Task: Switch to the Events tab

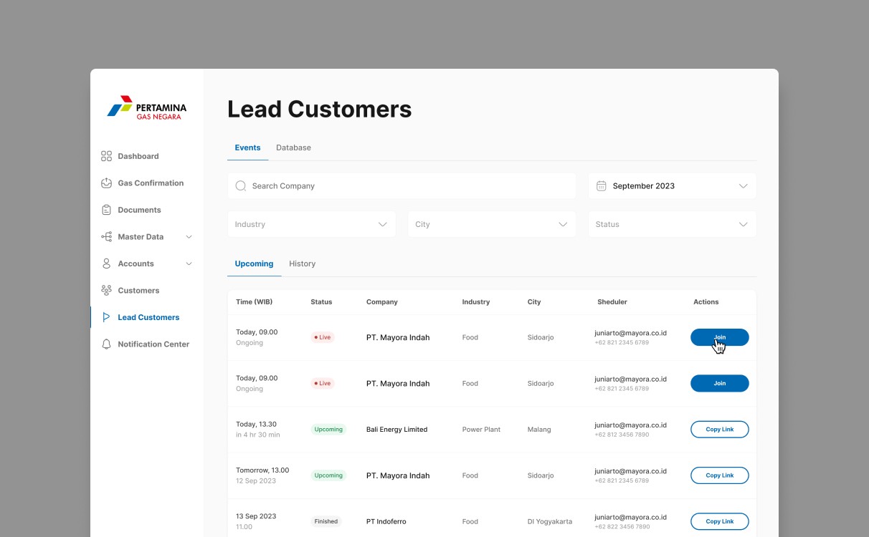Action: (248, 147)
